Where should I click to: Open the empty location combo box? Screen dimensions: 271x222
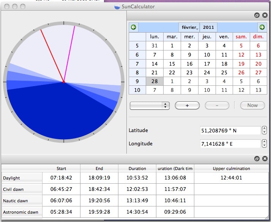[150, 105]
